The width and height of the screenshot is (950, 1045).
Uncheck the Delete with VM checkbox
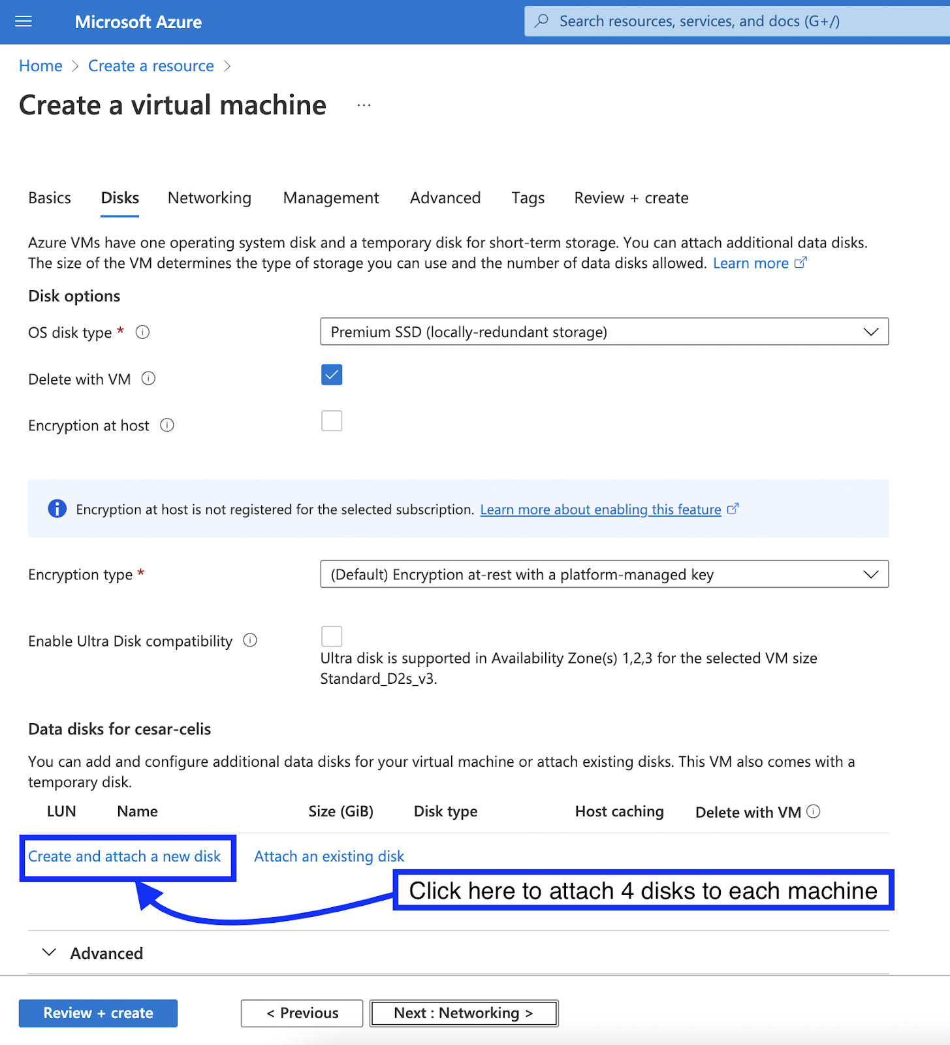coord(332,375)
